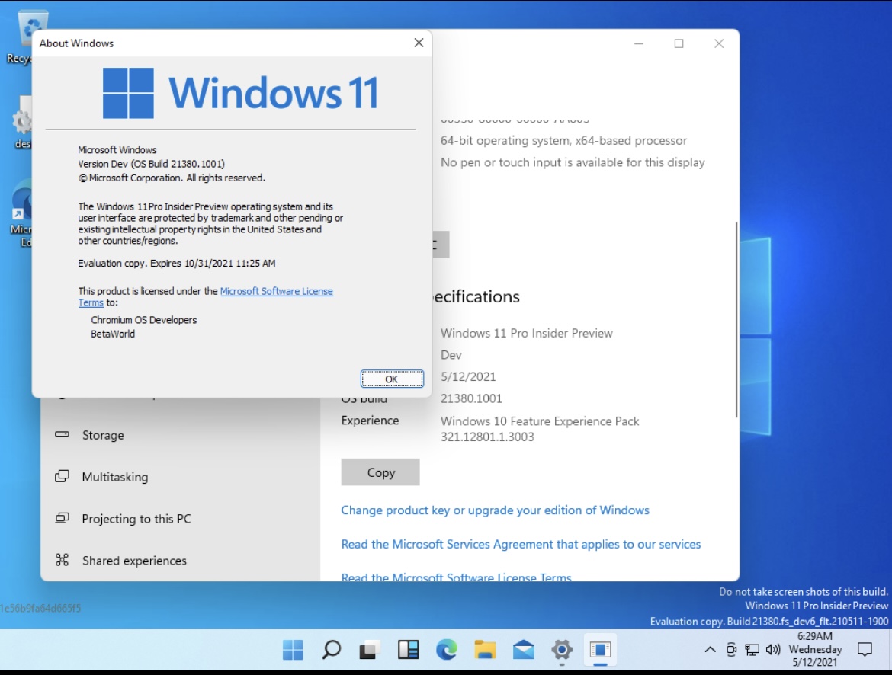The height and width of the screenshot is (675, 892).
Task: Launch Microsoft Edge from taskbar
Action: (x=447, y=649)
